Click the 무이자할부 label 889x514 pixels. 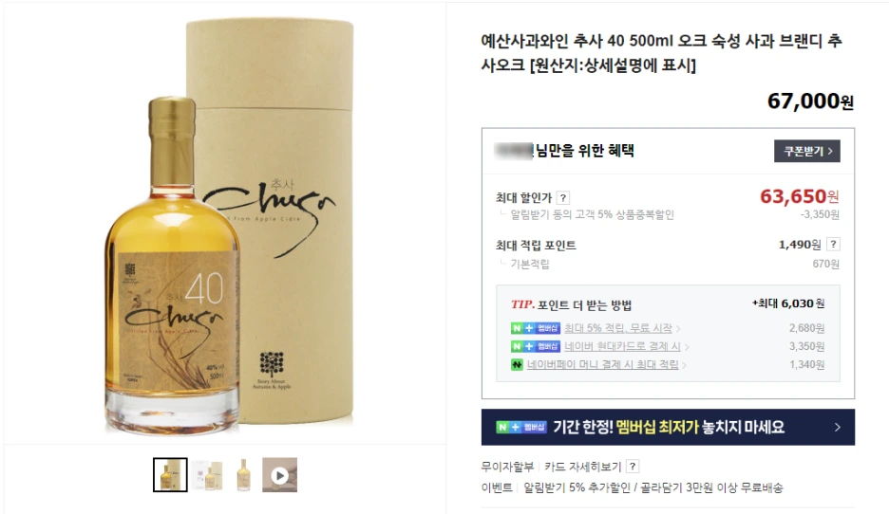tap(507, 467)
